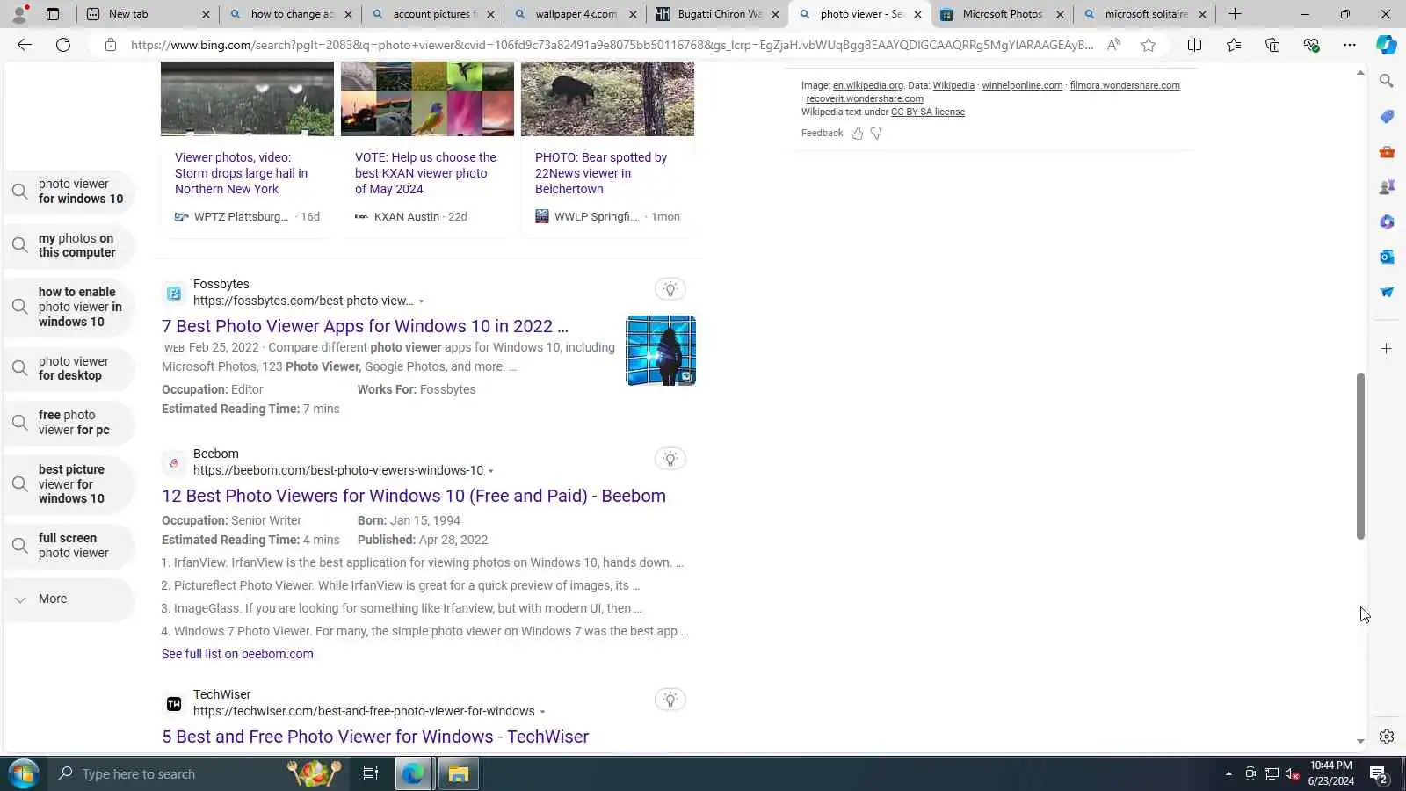1406x791 pixels.
Task: Open the winhelponline.com source link
Action: [x=1022, y=85]
